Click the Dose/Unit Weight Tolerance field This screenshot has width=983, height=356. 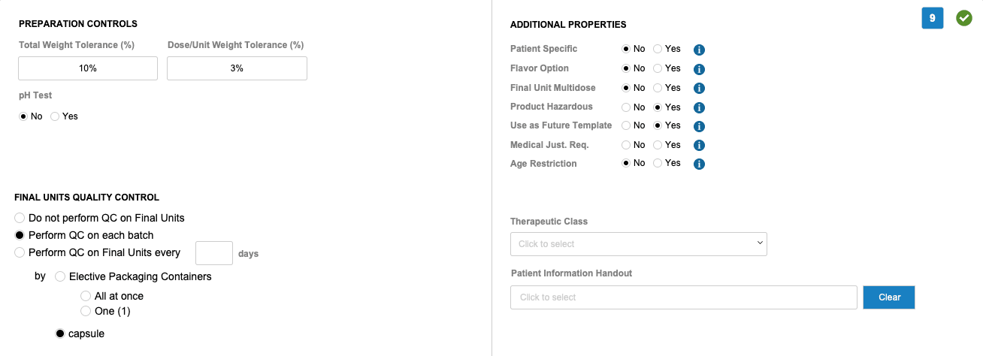click(x=237, y=68)
